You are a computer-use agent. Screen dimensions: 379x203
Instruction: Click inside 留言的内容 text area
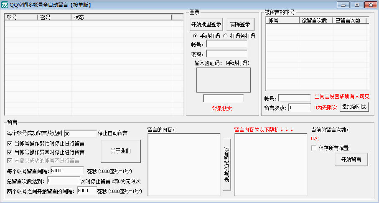pyautogui.click(x=184, y=165)
